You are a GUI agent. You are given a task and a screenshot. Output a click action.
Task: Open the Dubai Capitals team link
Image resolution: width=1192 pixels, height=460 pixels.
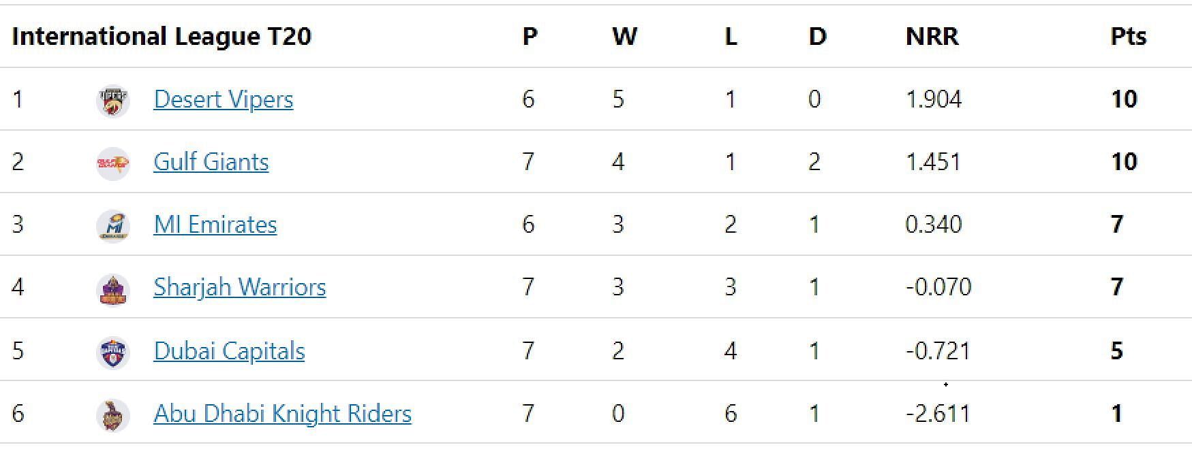pyautogui.click(x=229, y=351)
